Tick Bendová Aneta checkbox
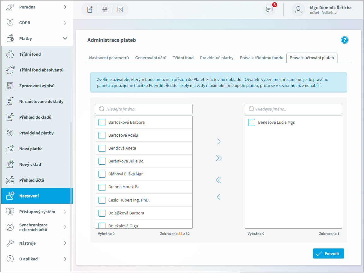The width and height of the screenshot is (364, 273). pos(102,148)
